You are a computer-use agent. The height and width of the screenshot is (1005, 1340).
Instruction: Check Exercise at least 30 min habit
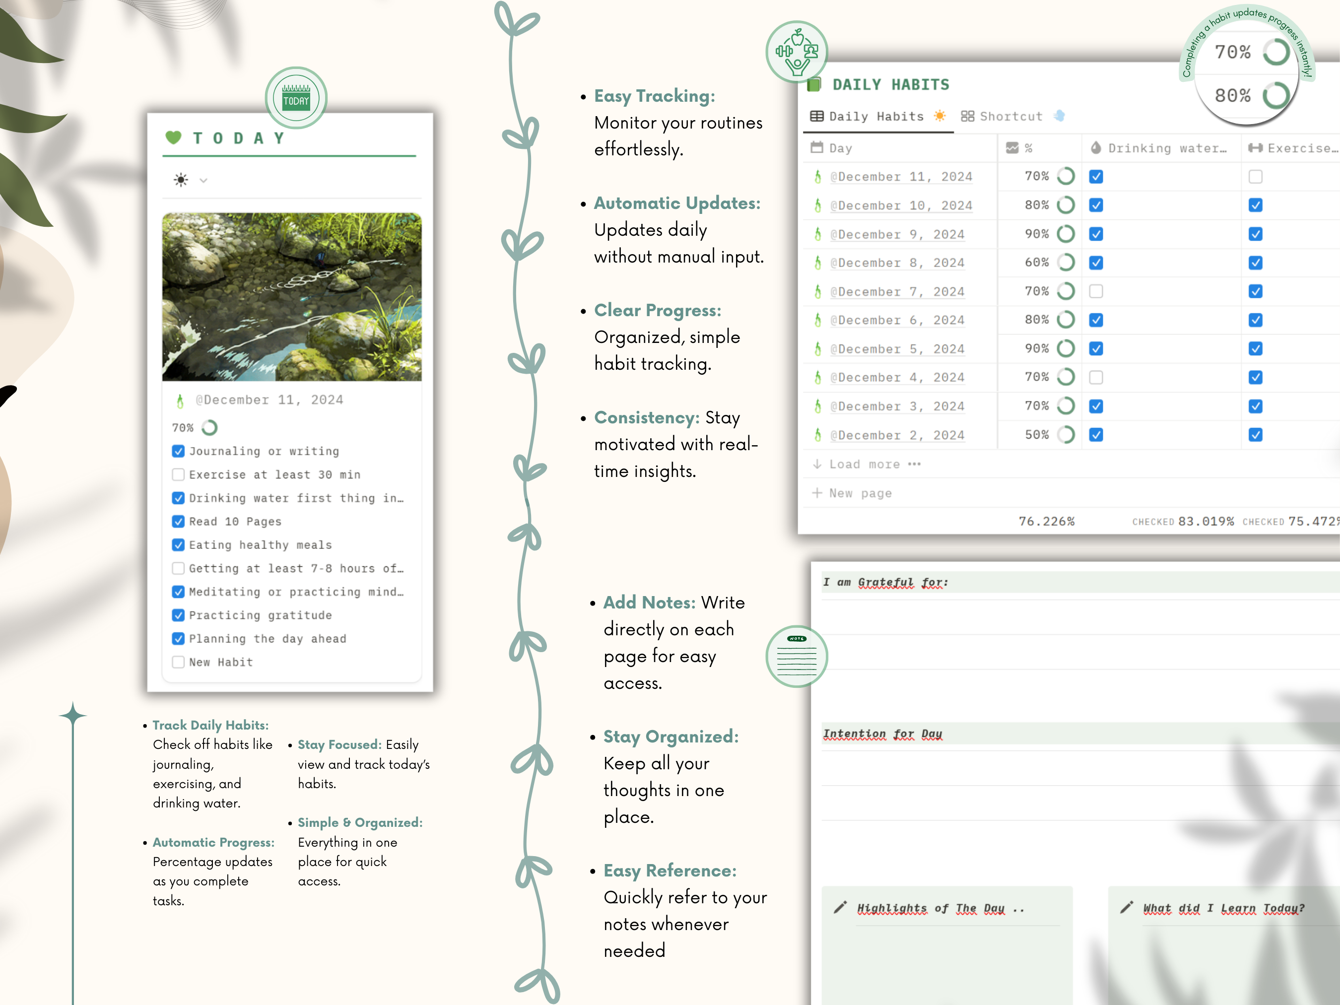tap(178, 474)
